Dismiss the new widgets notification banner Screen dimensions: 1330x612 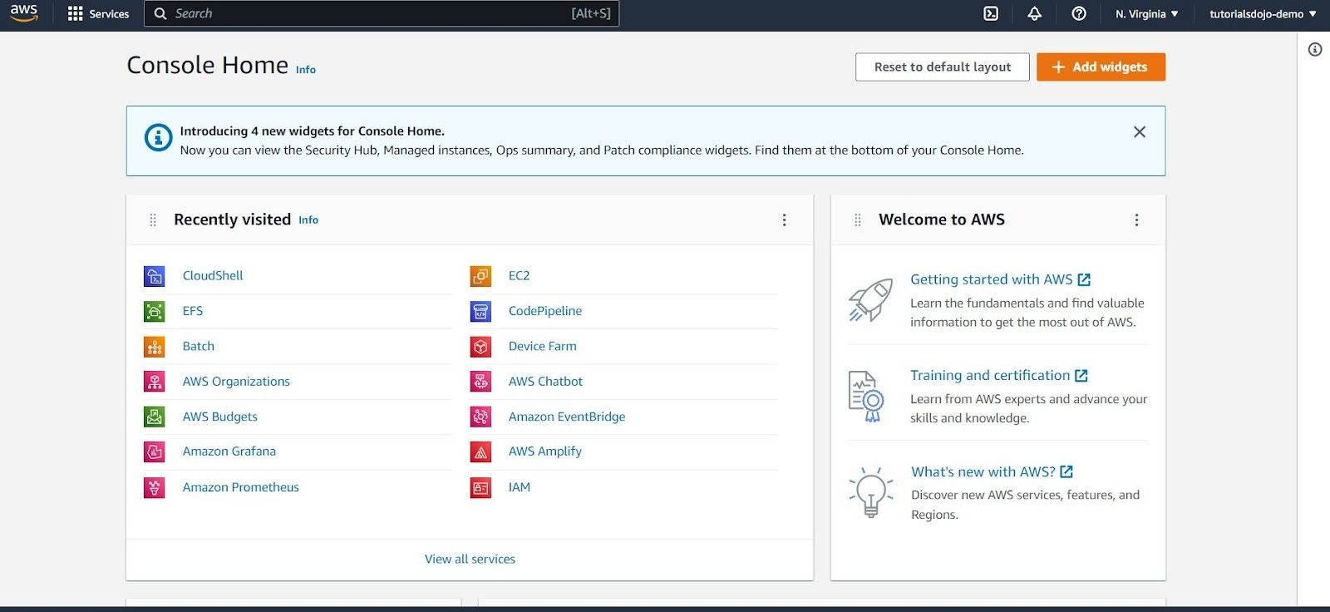[1139, 132]
